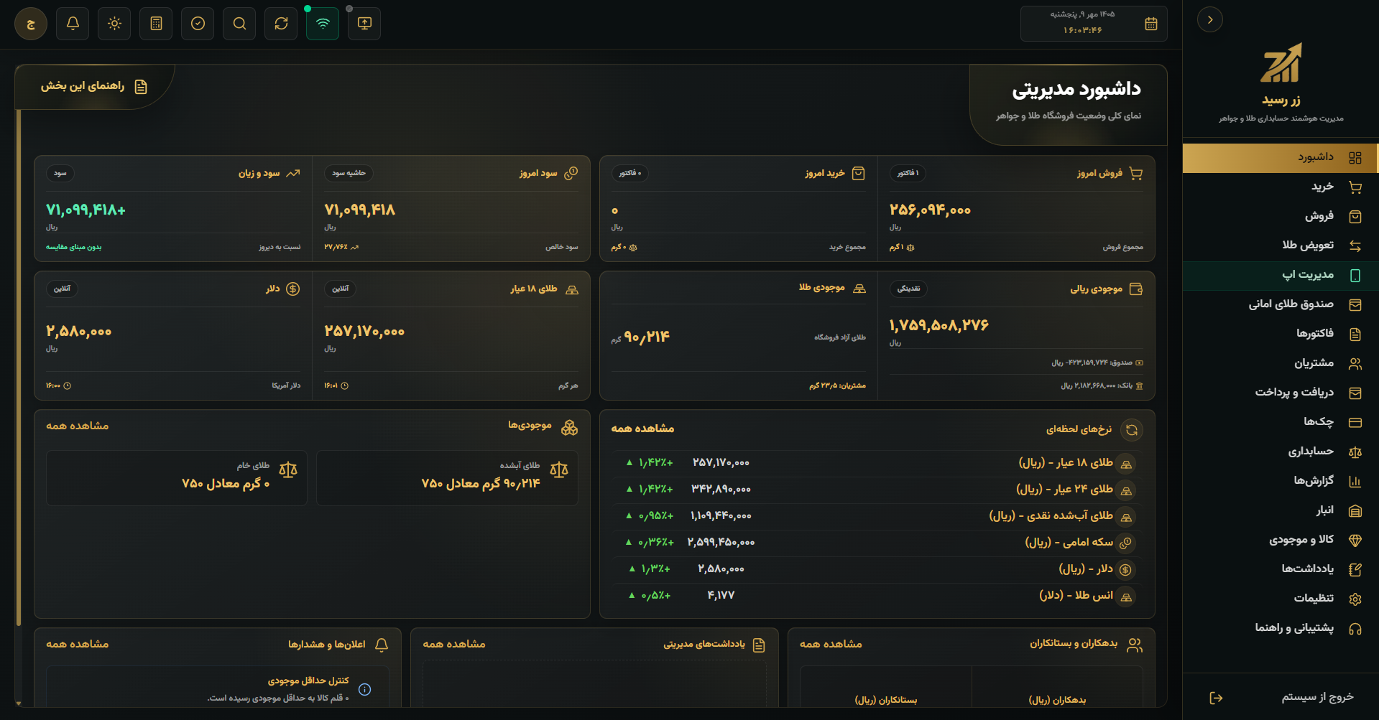Click مشاهده همه in موجودی‌ها panel
Screen dimensions: 1379x720
pyautogui.click(x=78, y=426)
